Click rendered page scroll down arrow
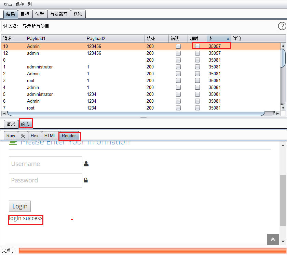Image resolution: width=287 pixels, height=255 pixels. [x=283, y=241]
